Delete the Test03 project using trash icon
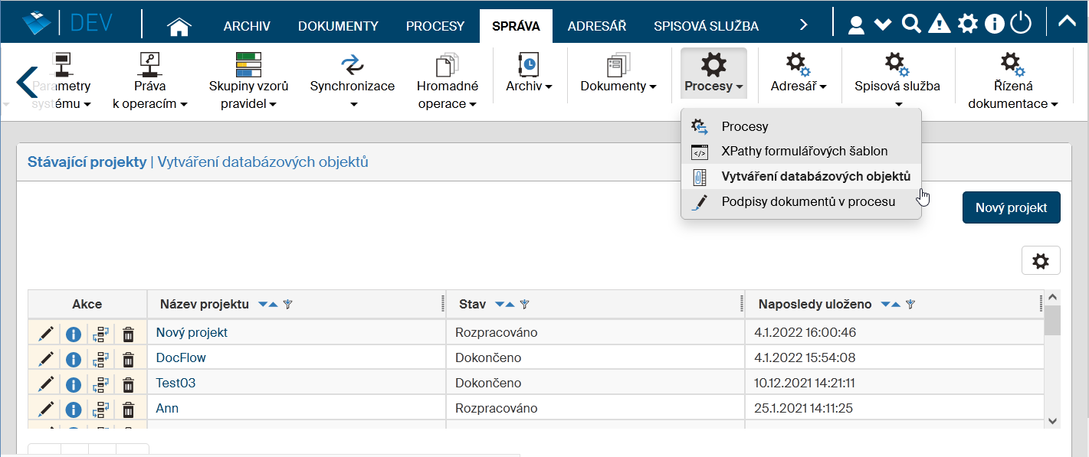Viewport: 1089px width, 457px height. point(129,384)
